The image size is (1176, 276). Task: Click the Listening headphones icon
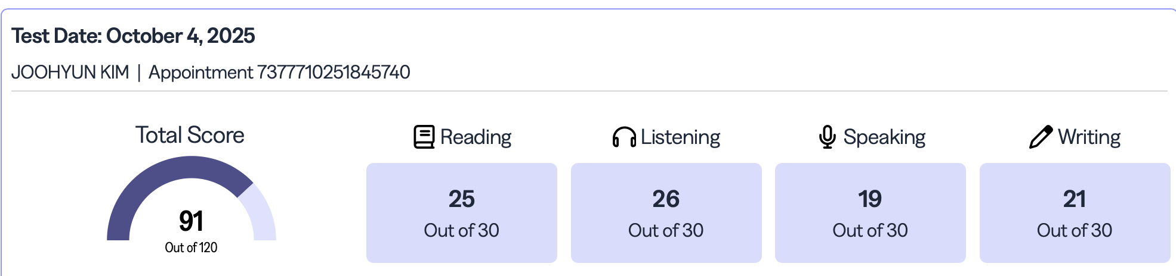point(624,137)
